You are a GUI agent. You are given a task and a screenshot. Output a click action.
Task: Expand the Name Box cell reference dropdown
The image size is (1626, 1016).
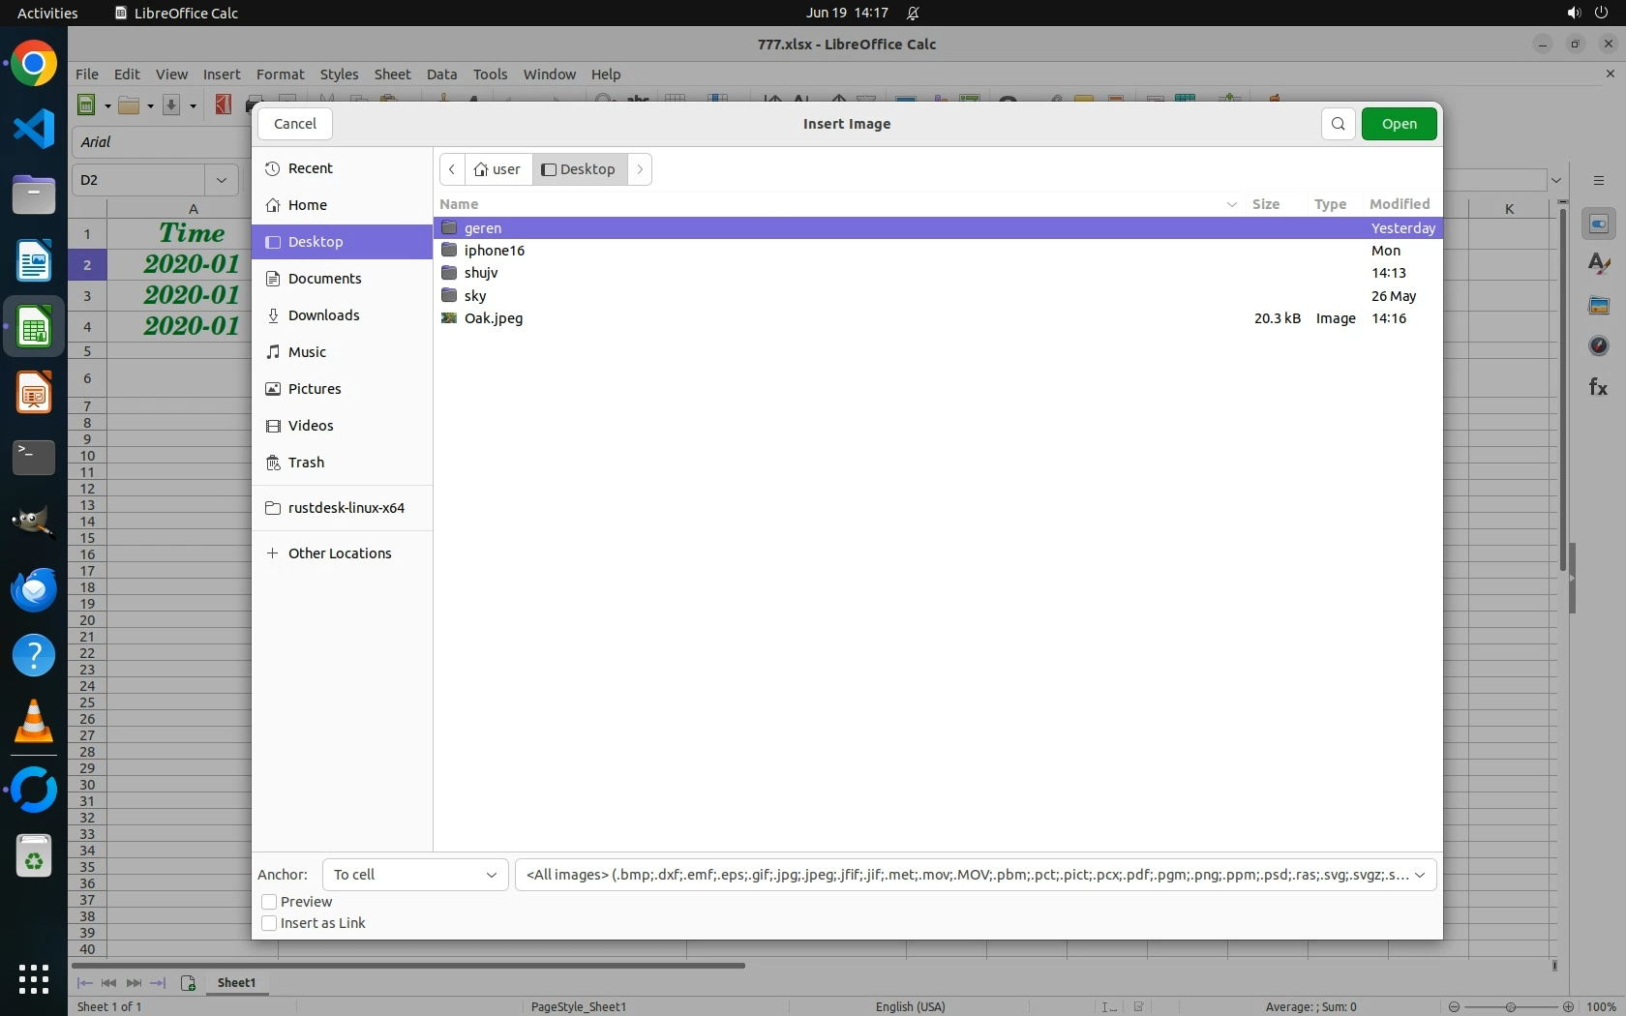(x=222, y=180)
